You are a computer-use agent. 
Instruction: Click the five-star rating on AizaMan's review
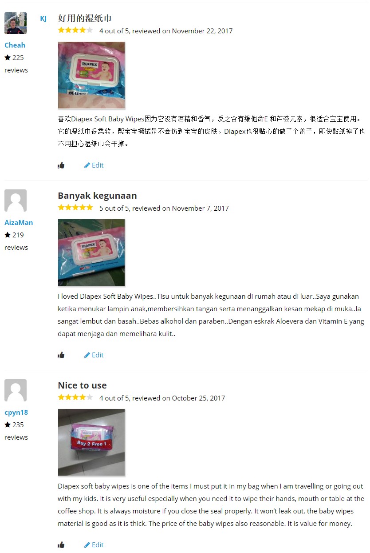click(75, 208)
